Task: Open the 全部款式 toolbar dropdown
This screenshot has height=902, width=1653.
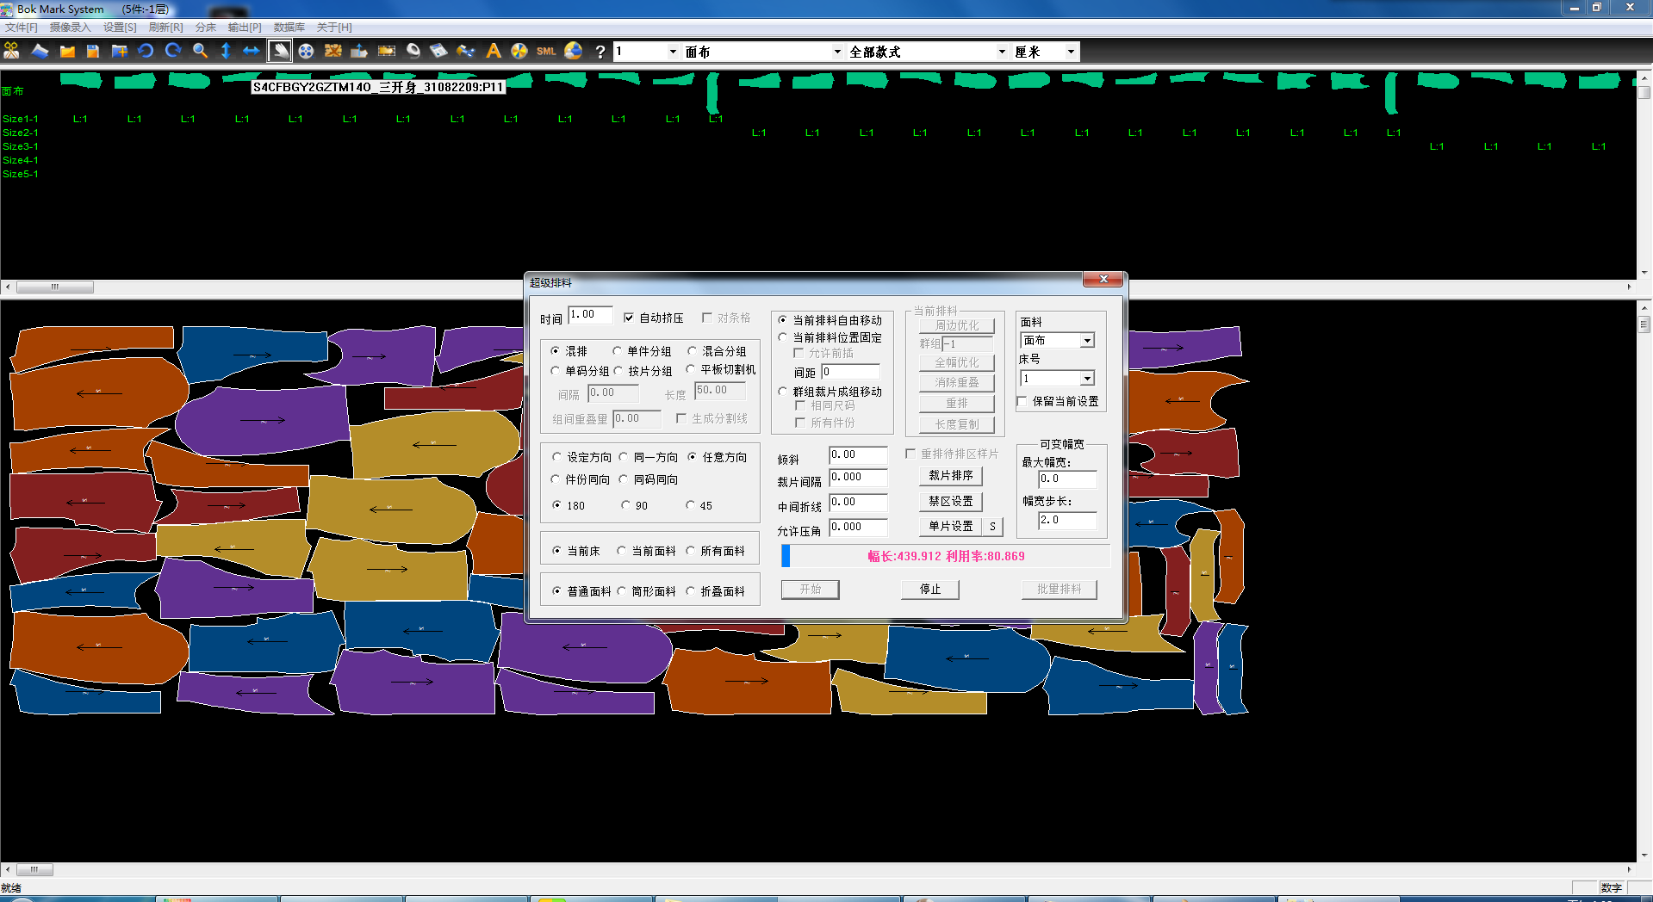Action: [x=1002, y=52]
